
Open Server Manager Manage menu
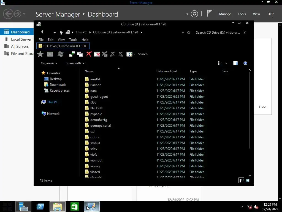[x=225, y=14]
